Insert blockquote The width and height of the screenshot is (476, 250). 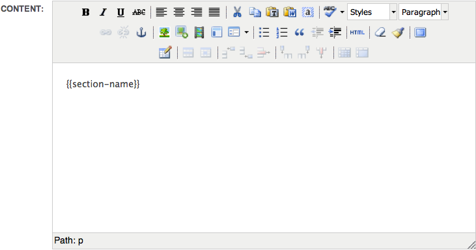point(300,33)
